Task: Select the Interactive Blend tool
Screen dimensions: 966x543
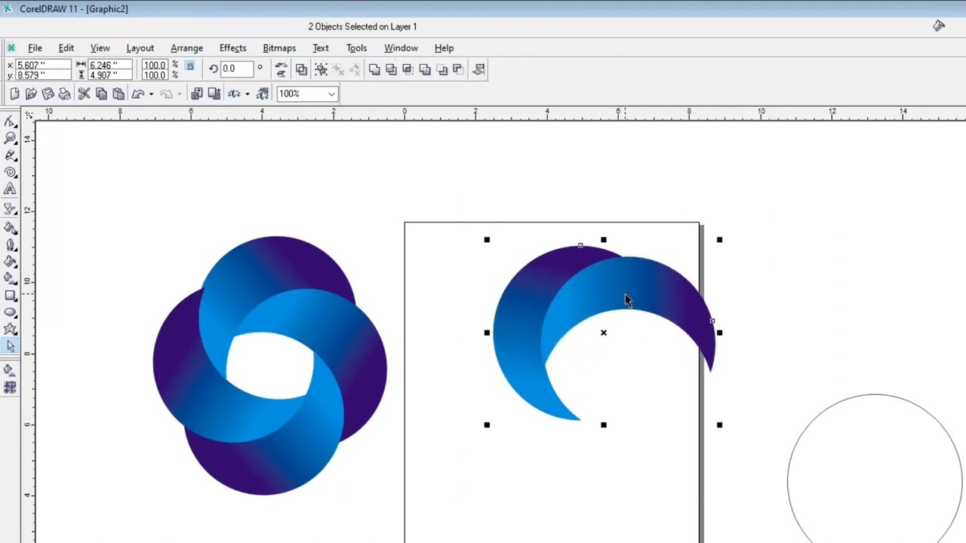Action: pyautogui.click(x=11, y=209)
